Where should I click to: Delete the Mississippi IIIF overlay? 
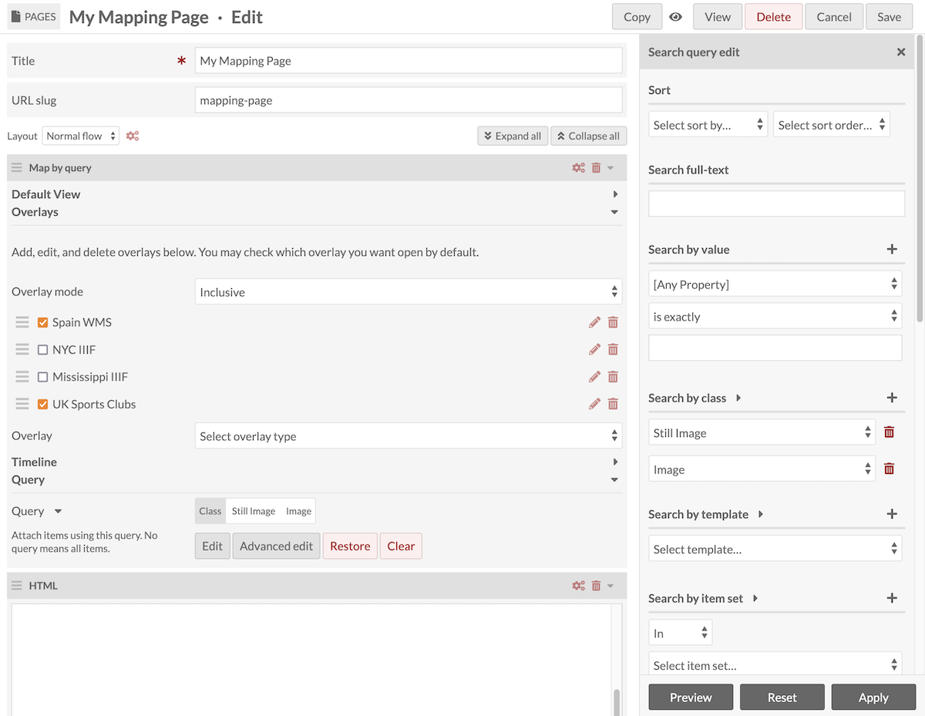coord(613,377)
